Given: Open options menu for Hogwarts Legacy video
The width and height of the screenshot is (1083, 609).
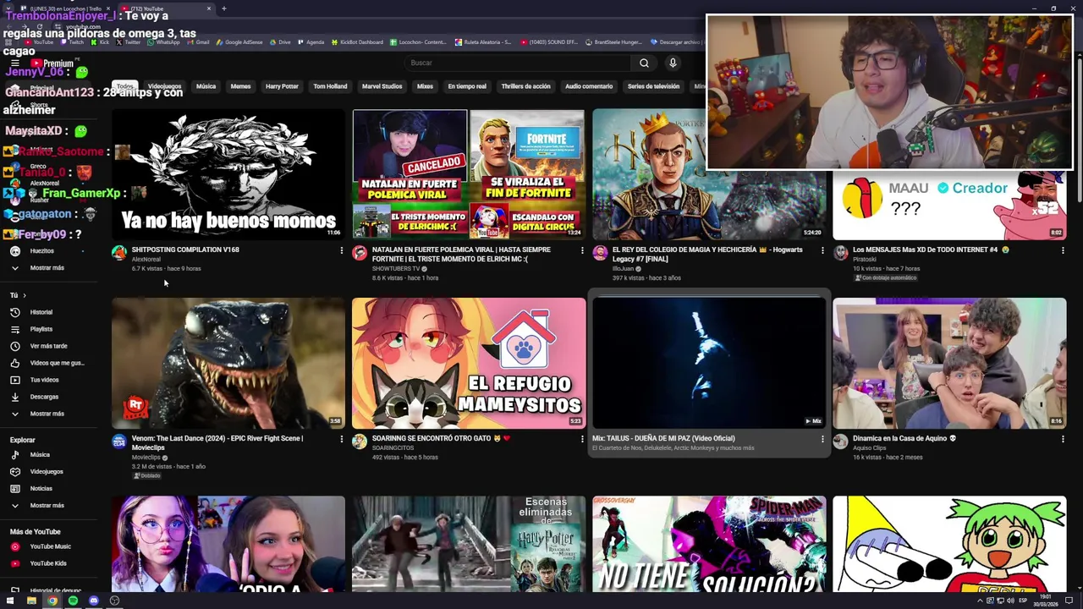Looking at the screenshot, I should 822,250.
